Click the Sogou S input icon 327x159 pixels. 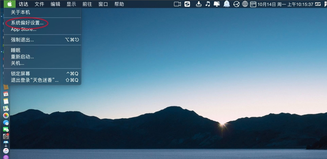[x=187, y=4]
